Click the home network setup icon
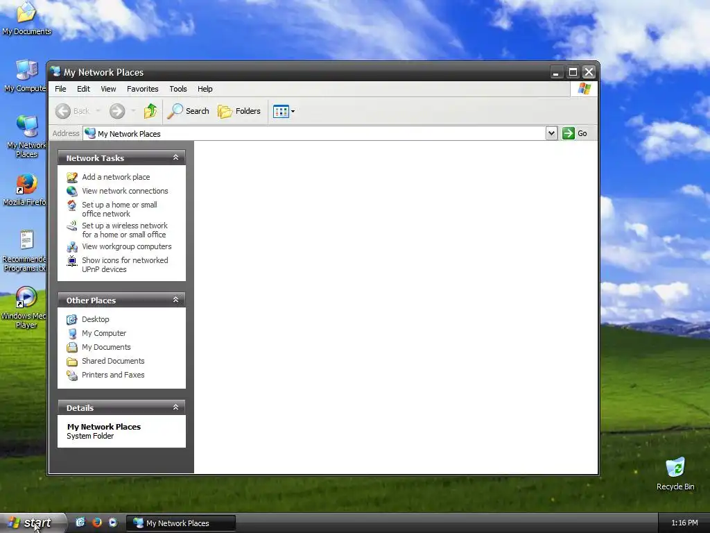 [x=72, y=205]
